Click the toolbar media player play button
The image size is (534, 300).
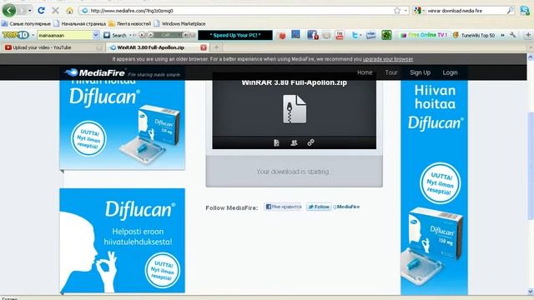pos(150,35)
